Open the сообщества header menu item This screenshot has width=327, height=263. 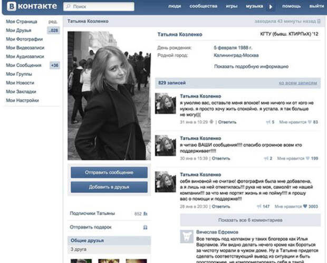(204, 6)
